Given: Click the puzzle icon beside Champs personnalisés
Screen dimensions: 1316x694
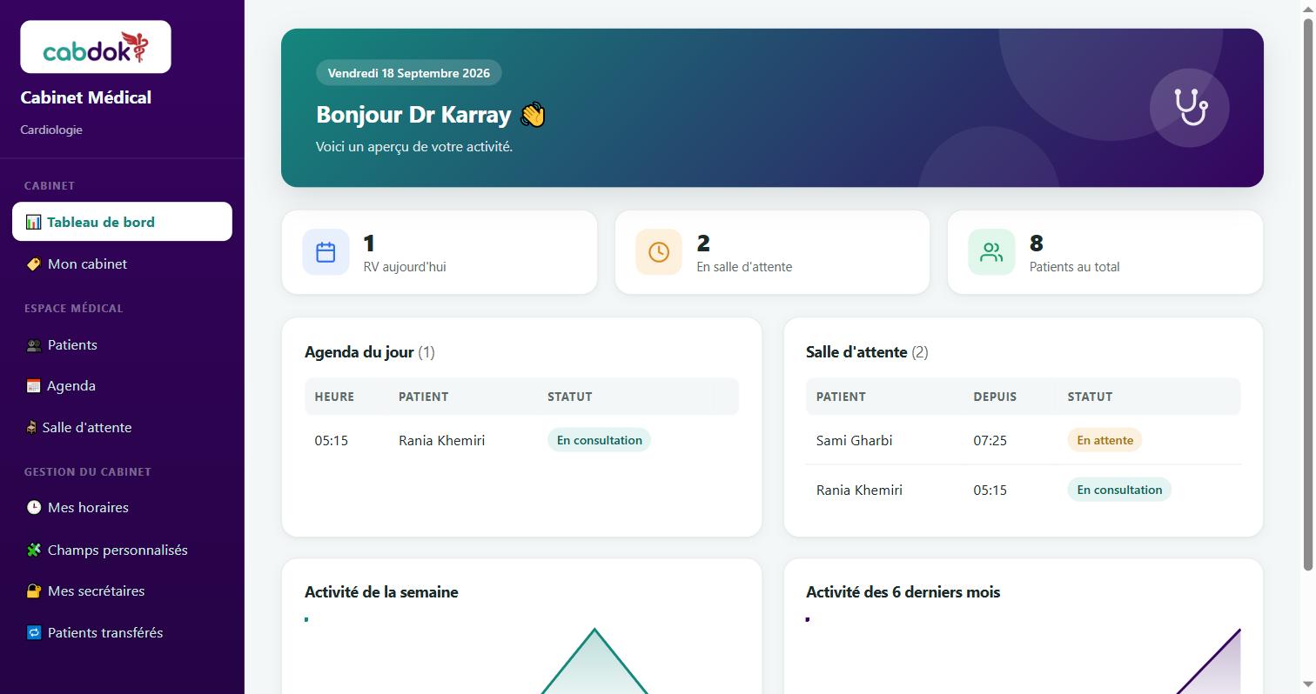Looking at the screenshot, I should coord(33,550).
